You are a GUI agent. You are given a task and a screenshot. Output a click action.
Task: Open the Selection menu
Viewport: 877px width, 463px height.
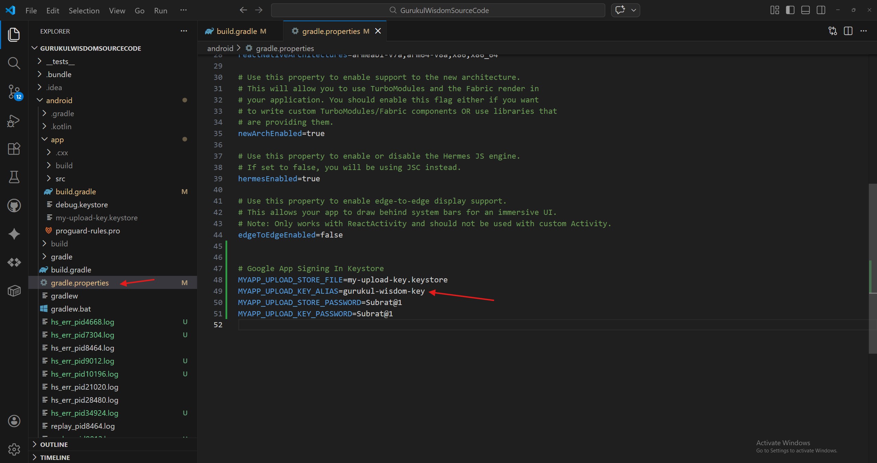pyautogui.click(x=84, y=11)
